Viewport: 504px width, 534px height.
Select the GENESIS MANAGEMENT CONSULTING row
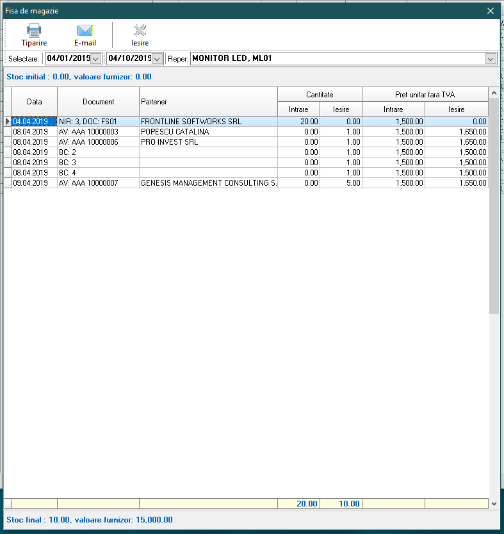208,183
